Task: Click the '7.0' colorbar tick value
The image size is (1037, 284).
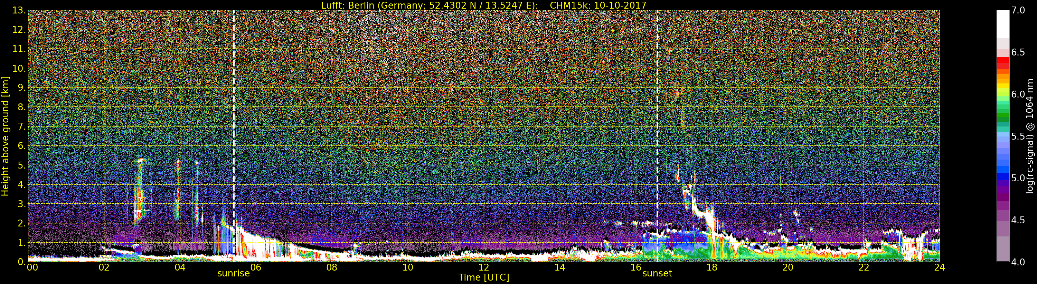Action: point(1018,10)
